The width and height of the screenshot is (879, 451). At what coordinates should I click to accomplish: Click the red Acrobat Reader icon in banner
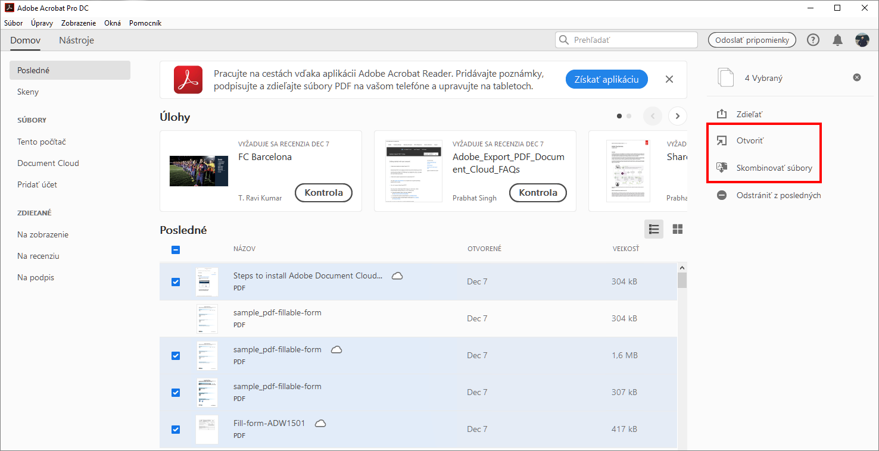188,79
